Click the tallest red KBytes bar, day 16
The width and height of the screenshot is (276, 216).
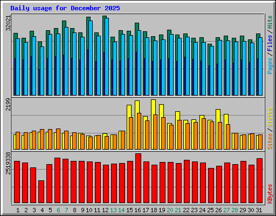pos(138,178)
